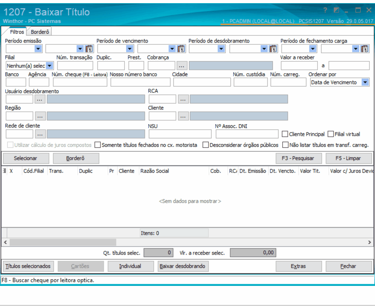This screenshot has width=375, height=306.
Task: Open the Cliente lookup ellipsis button
Action: [183, 116]
